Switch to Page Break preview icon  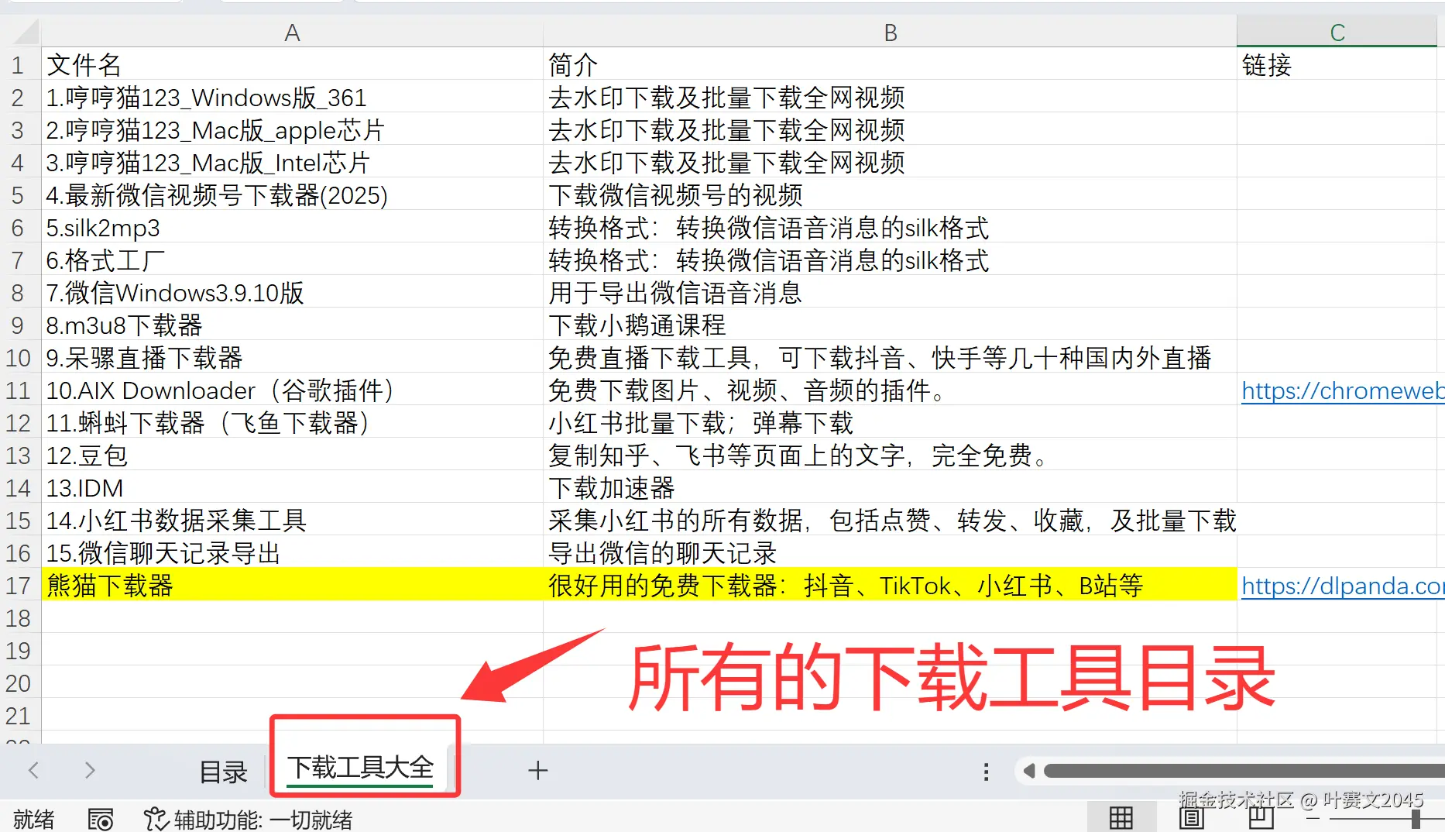tap(1261, 817)
